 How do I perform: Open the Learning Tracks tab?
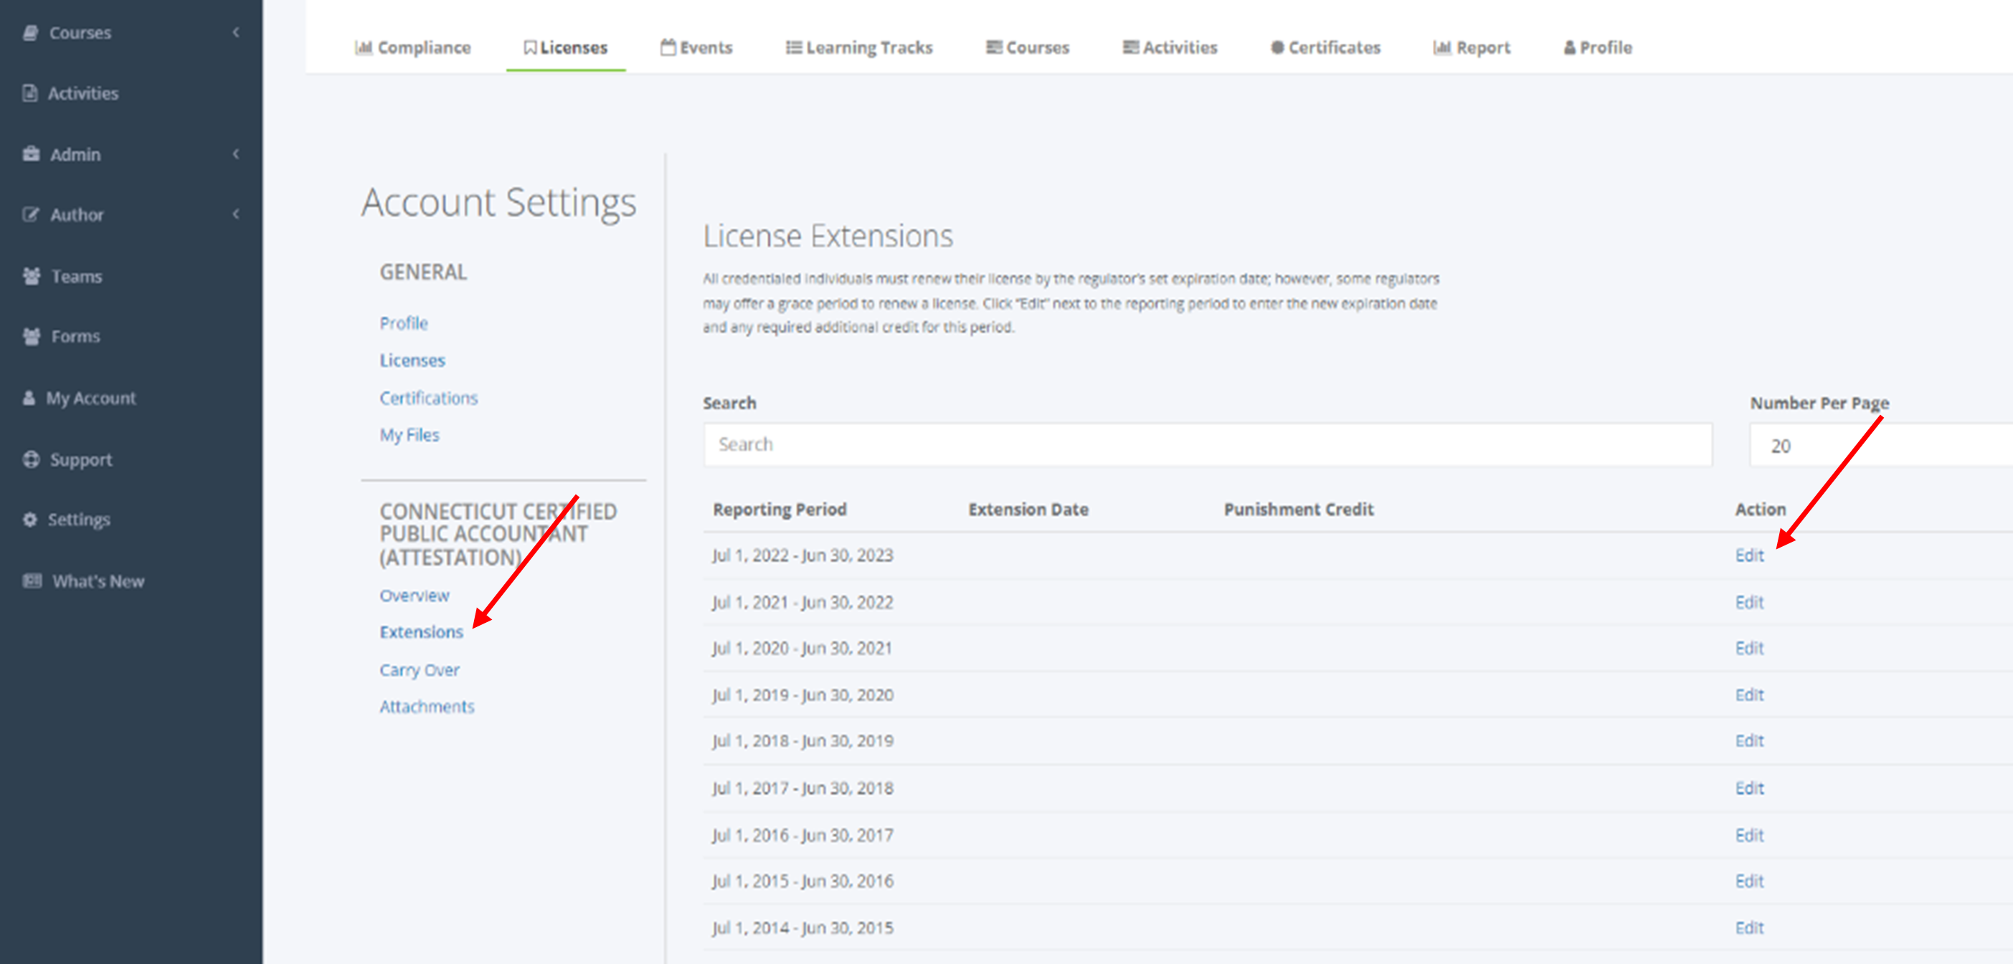pyautogui.click(x=859, y=47)
